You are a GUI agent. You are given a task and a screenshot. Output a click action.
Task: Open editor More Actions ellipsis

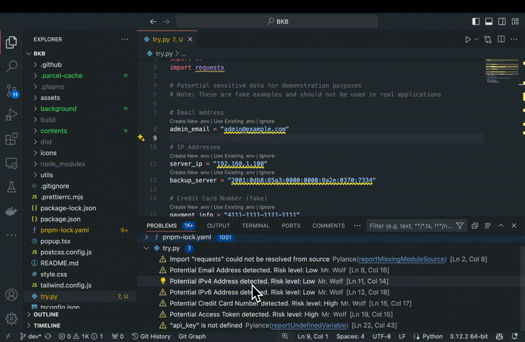coord(514,39)
